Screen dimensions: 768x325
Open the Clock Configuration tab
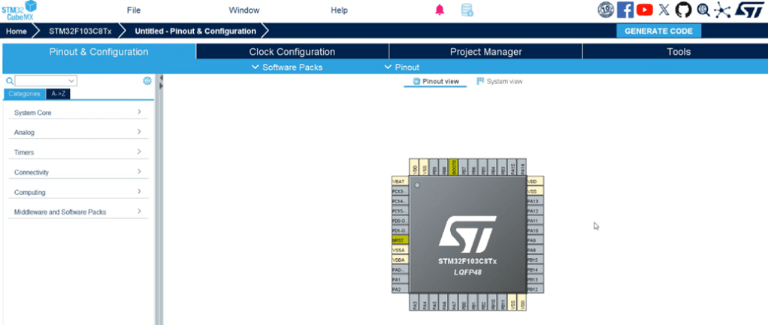point(292,52)
